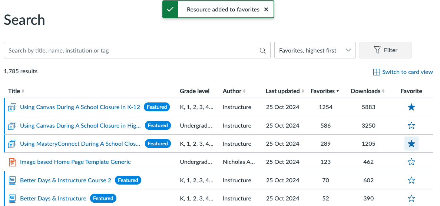Open the 'Favorites, highest first' sort dropdown

(x=315, y=50)
